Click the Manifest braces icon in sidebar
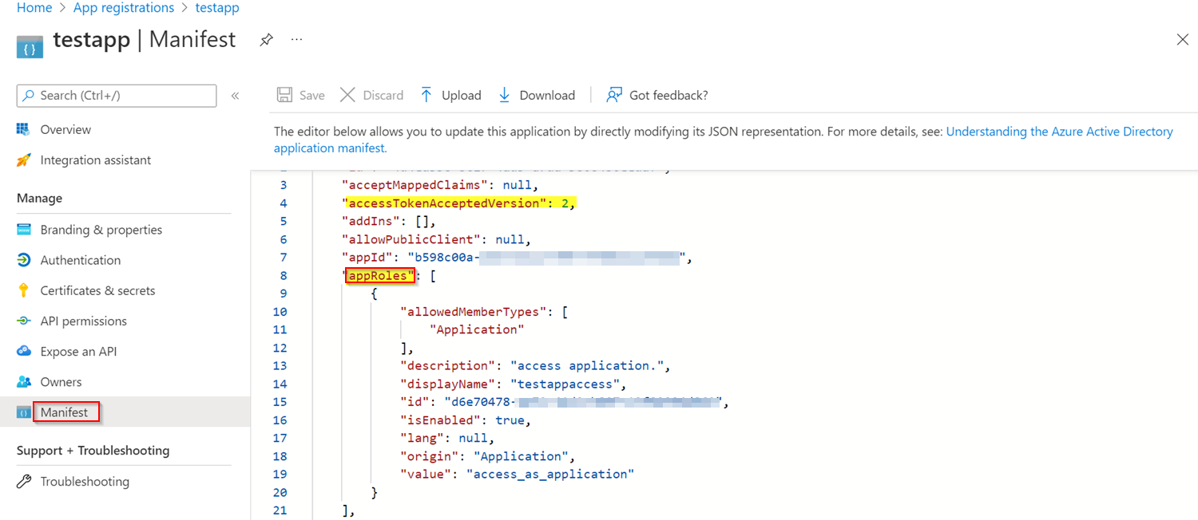 pos(24,412)
